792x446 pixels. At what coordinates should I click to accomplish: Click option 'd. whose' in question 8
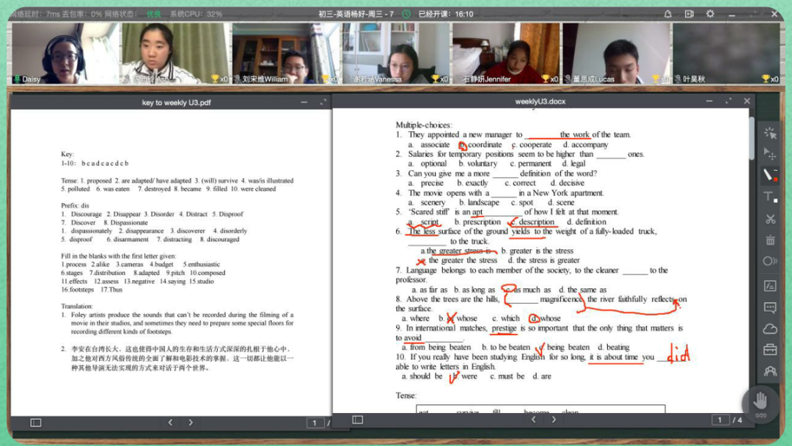[545, 318]
